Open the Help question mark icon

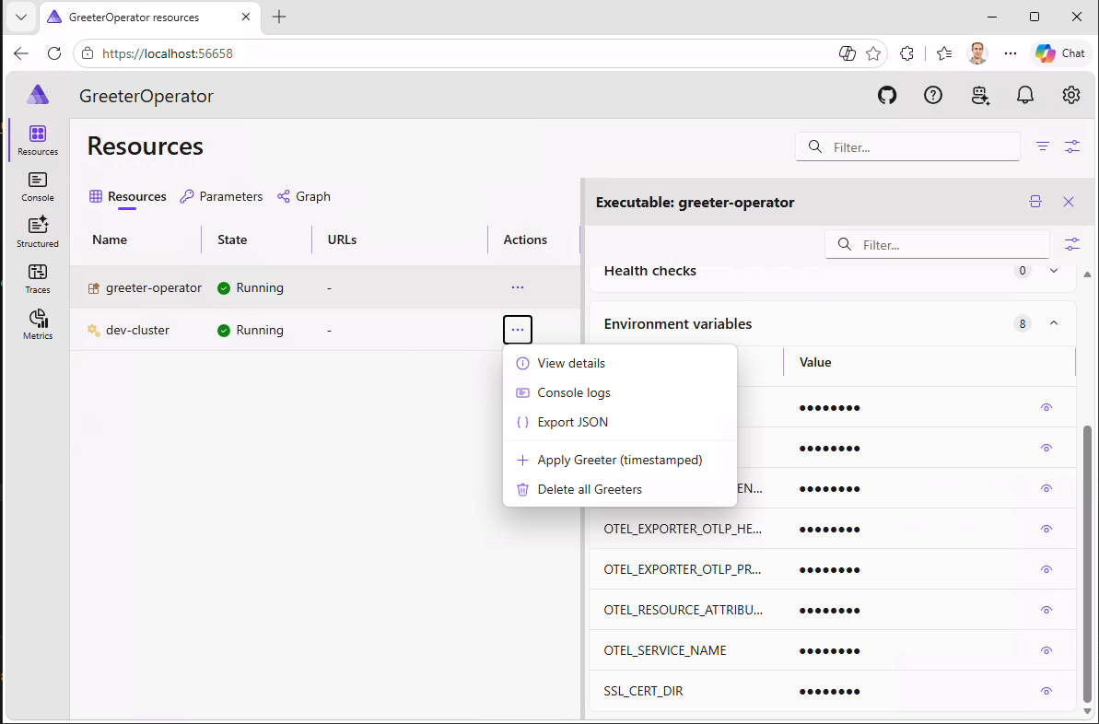pyautogui.click(x=933, y=95)
